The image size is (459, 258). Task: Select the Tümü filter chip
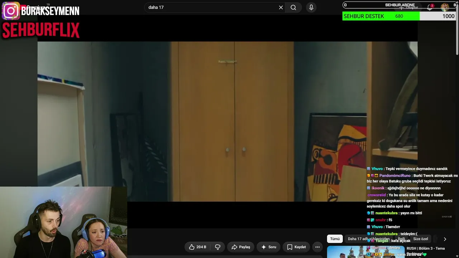tap(335, 239)
